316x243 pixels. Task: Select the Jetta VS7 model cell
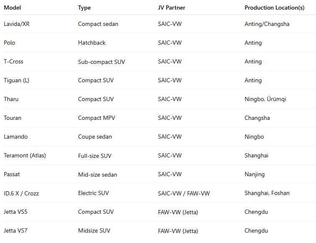[16, 230]
